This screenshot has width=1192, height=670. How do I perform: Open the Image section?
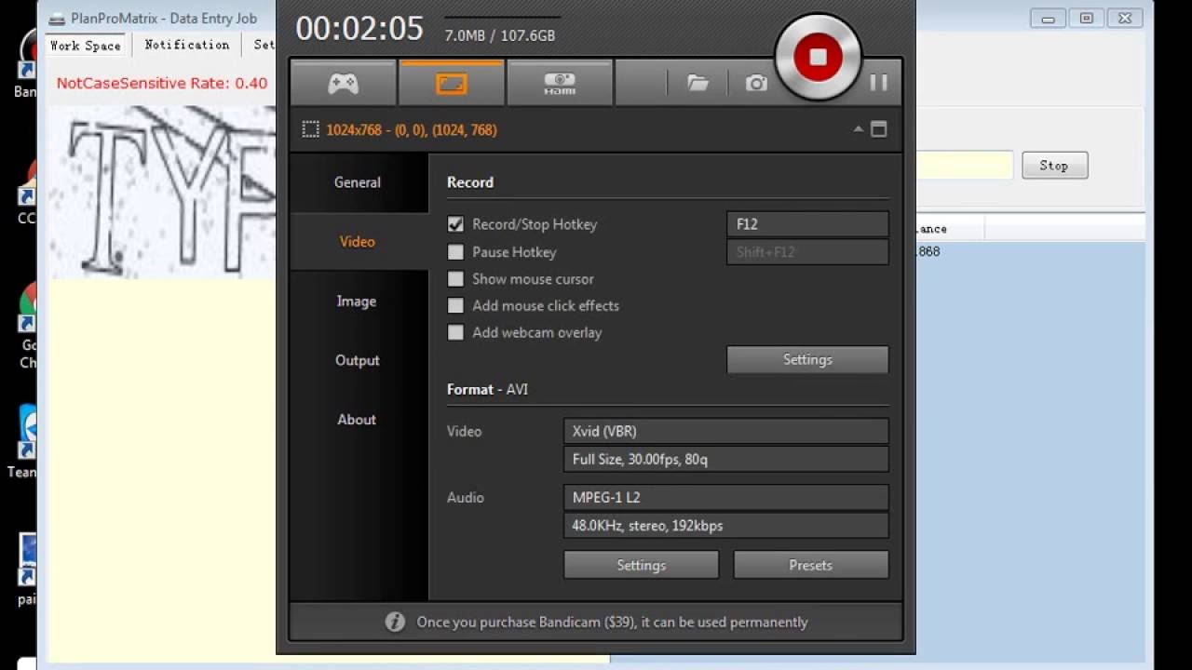[358, 301]
